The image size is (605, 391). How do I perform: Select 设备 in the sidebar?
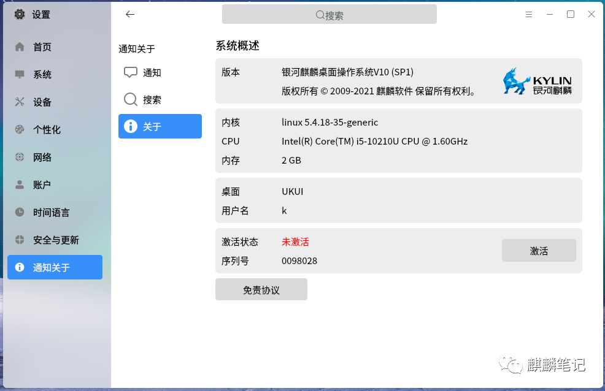(x=55, y=102)
